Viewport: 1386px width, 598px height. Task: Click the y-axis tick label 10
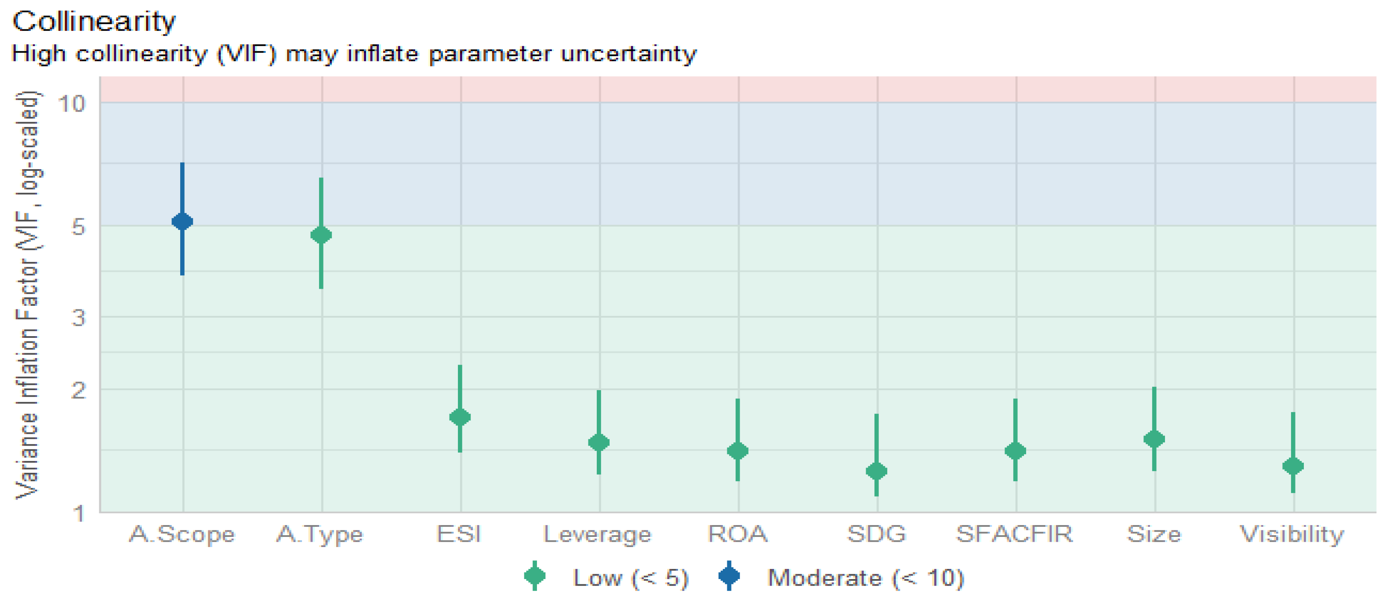72,103
